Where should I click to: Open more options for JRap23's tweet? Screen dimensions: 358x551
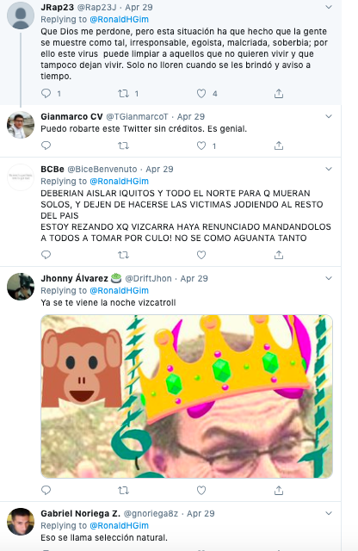[x=329, y=7]
